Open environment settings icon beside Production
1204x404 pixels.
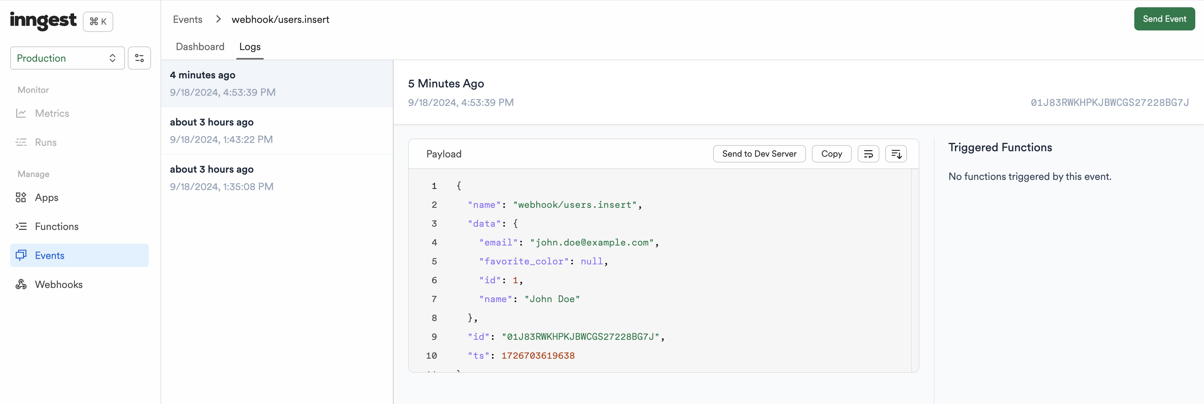pos(139,58)
